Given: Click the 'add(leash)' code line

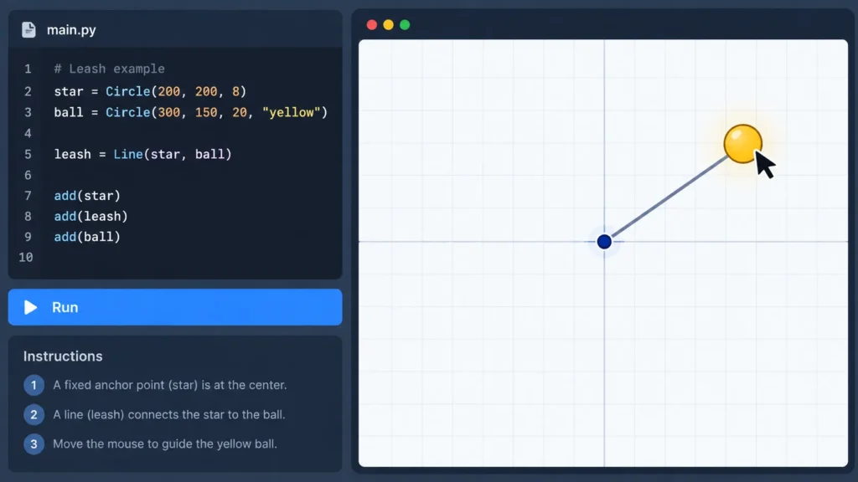Looking at the screenshot, I should [90, 217].
